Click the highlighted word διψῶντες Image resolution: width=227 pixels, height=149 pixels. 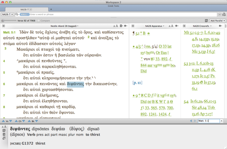75,84
